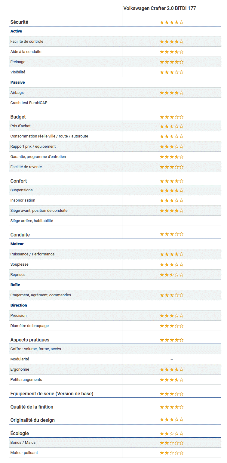Click the Airbags star rating

pyautogui.click(x=171, y=93)
